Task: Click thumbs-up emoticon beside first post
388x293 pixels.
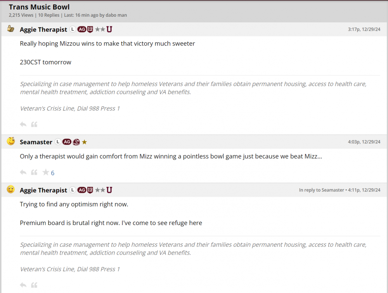Action: [11, 29]
